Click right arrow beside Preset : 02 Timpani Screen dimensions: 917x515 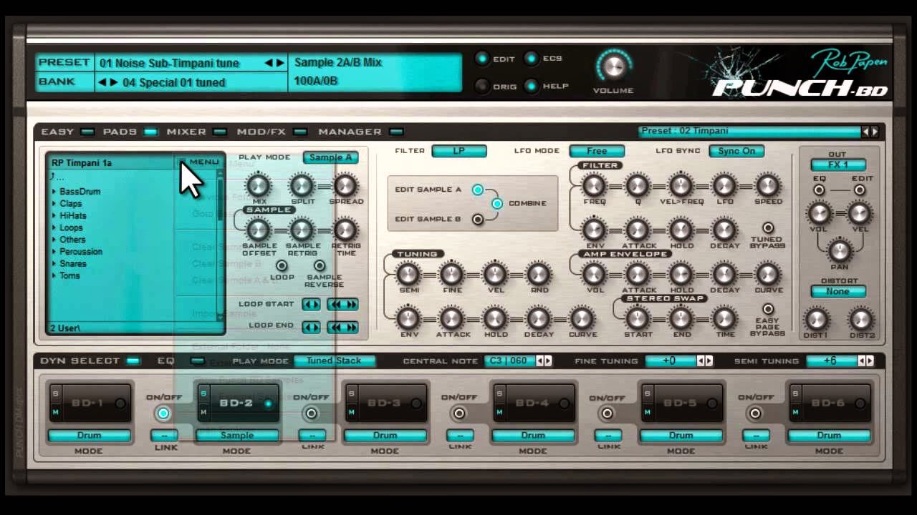874,132
